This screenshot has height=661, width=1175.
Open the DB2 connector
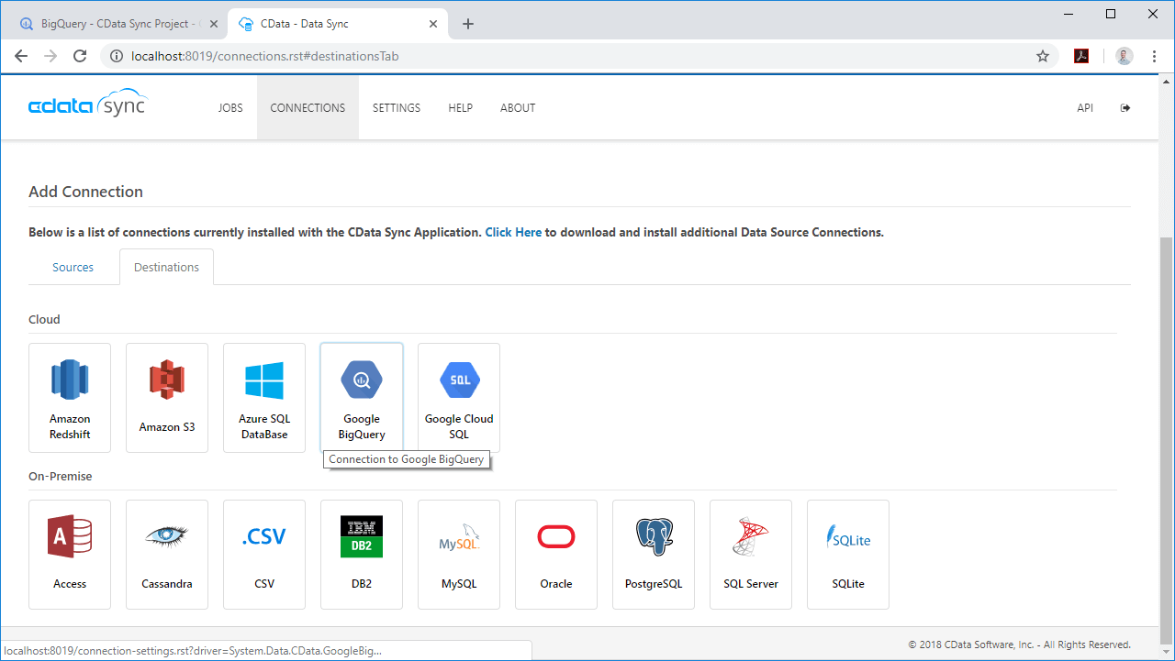pos(362,554)
